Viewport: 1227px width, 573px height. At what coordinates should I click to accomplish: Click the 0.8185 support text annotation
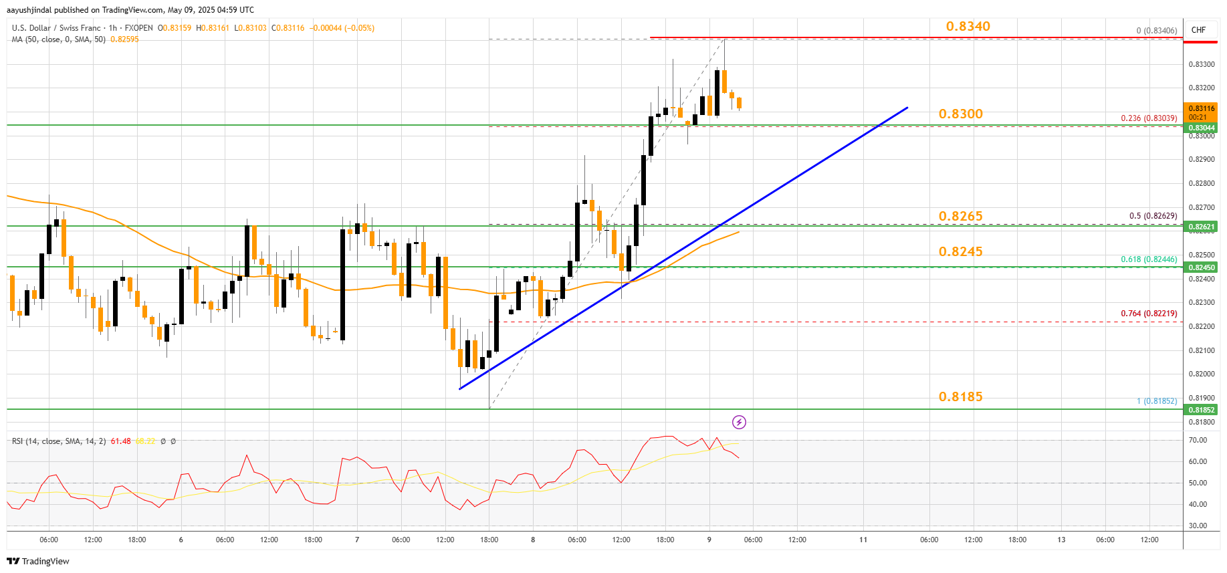960,396
